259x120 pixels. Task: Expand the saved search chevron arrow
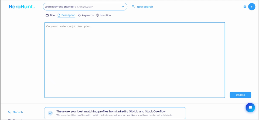123,7
